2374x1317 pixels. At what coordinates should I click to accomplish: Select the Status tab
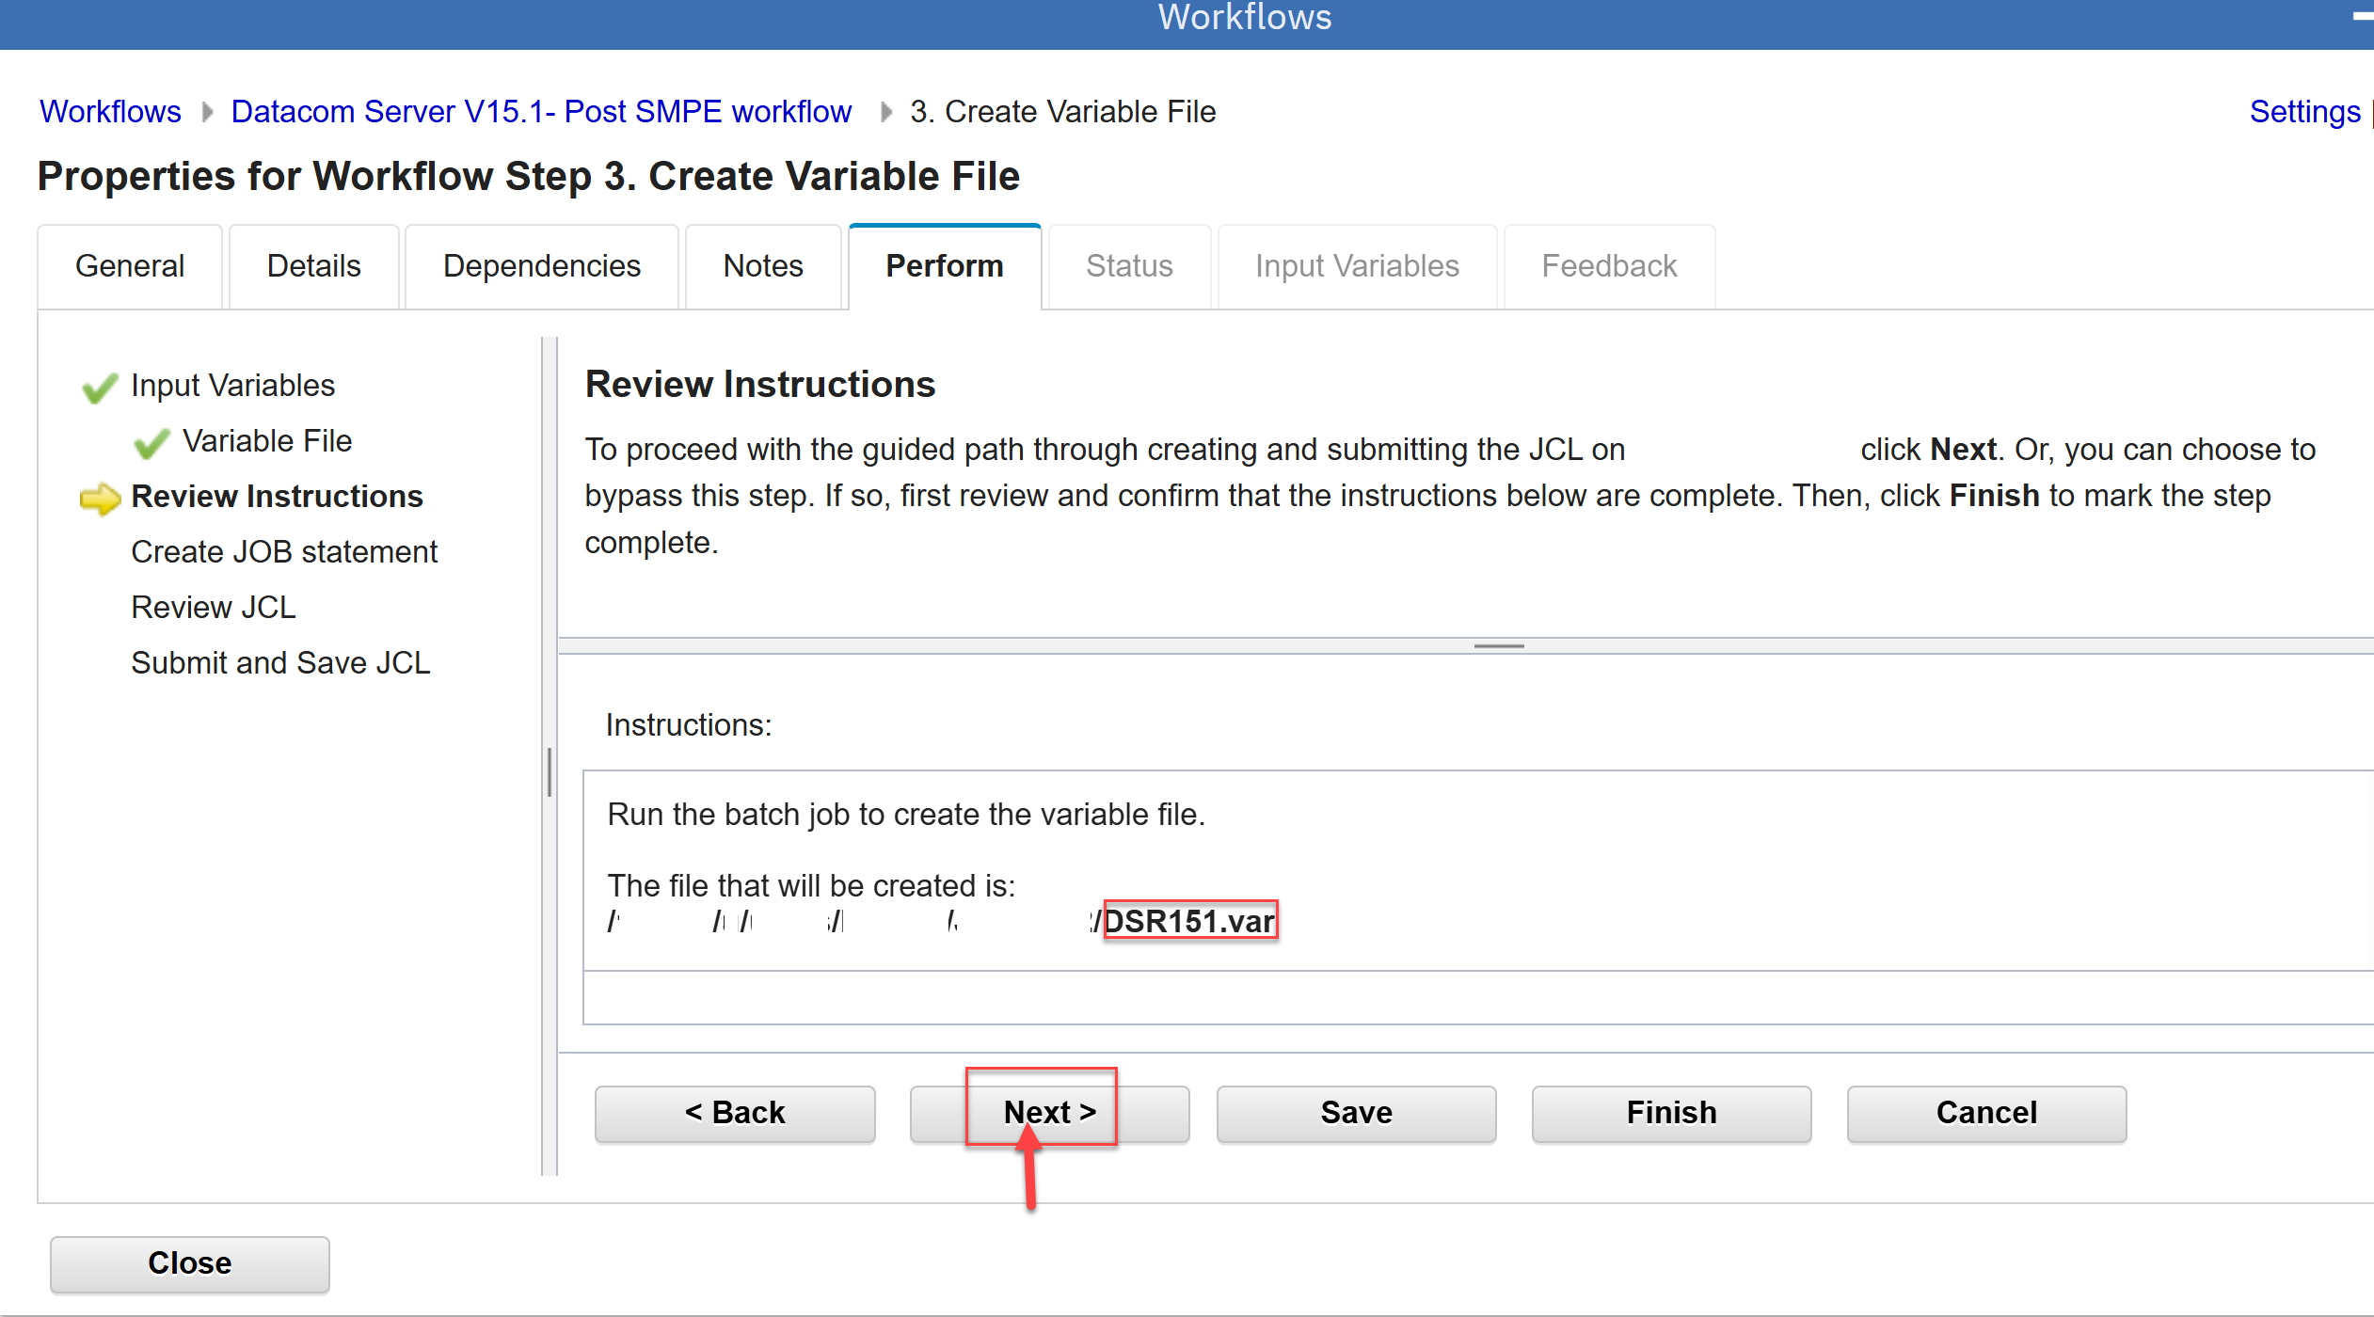(1128, 266)
